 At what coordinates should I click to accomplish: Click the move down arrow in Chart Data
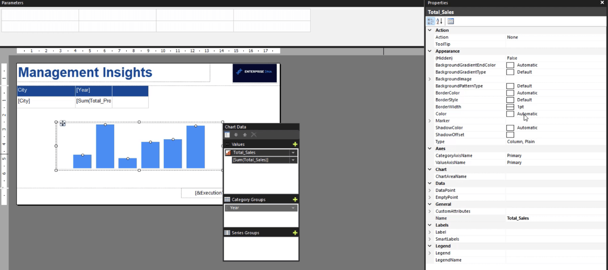point(236,135)
